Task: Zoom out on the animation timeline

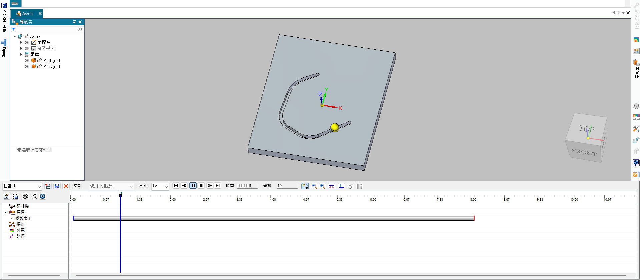Action: pos(314,186)
